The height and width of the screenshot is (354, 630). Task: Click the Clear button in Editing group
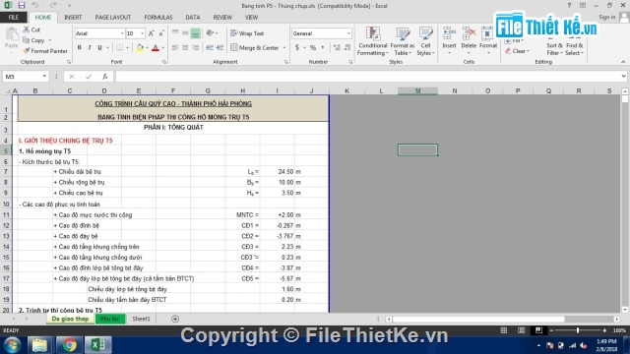pyautogui.click(x=518, y=51)
